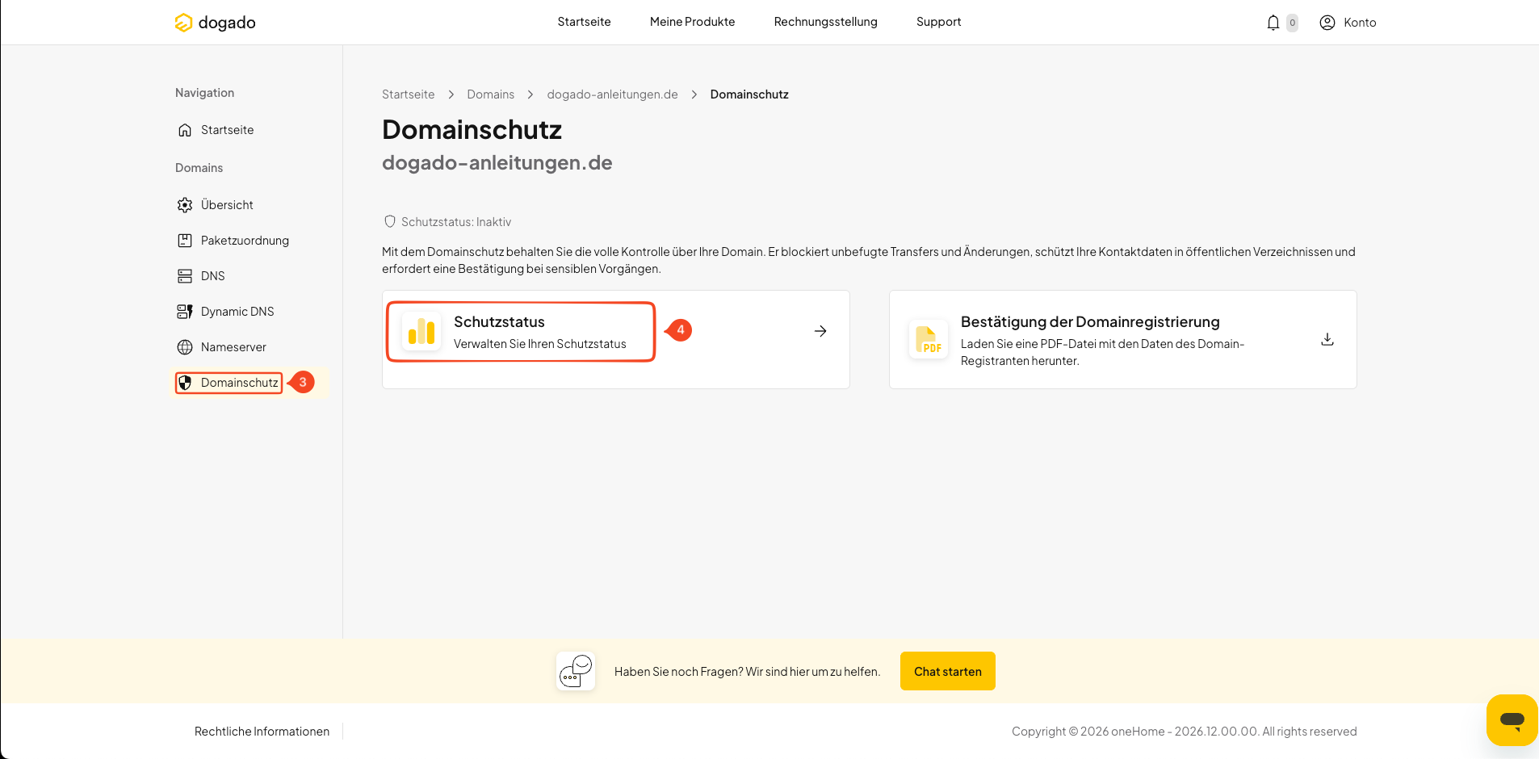Click the Copyright oneHome footer text
Screen dimensions: 1539x759
click(x=1185, y=732)
